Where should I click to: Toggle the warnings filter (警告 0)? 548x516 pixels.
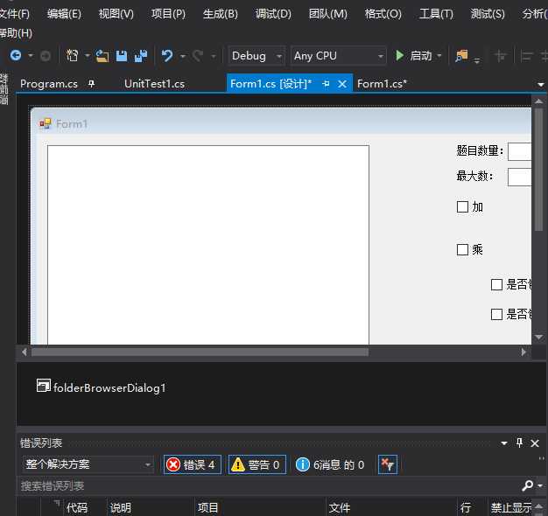click(x=257, y=464)
